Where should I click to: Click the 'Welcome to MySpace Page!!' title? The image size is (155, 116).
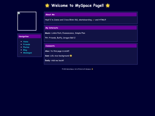point(77,5)
